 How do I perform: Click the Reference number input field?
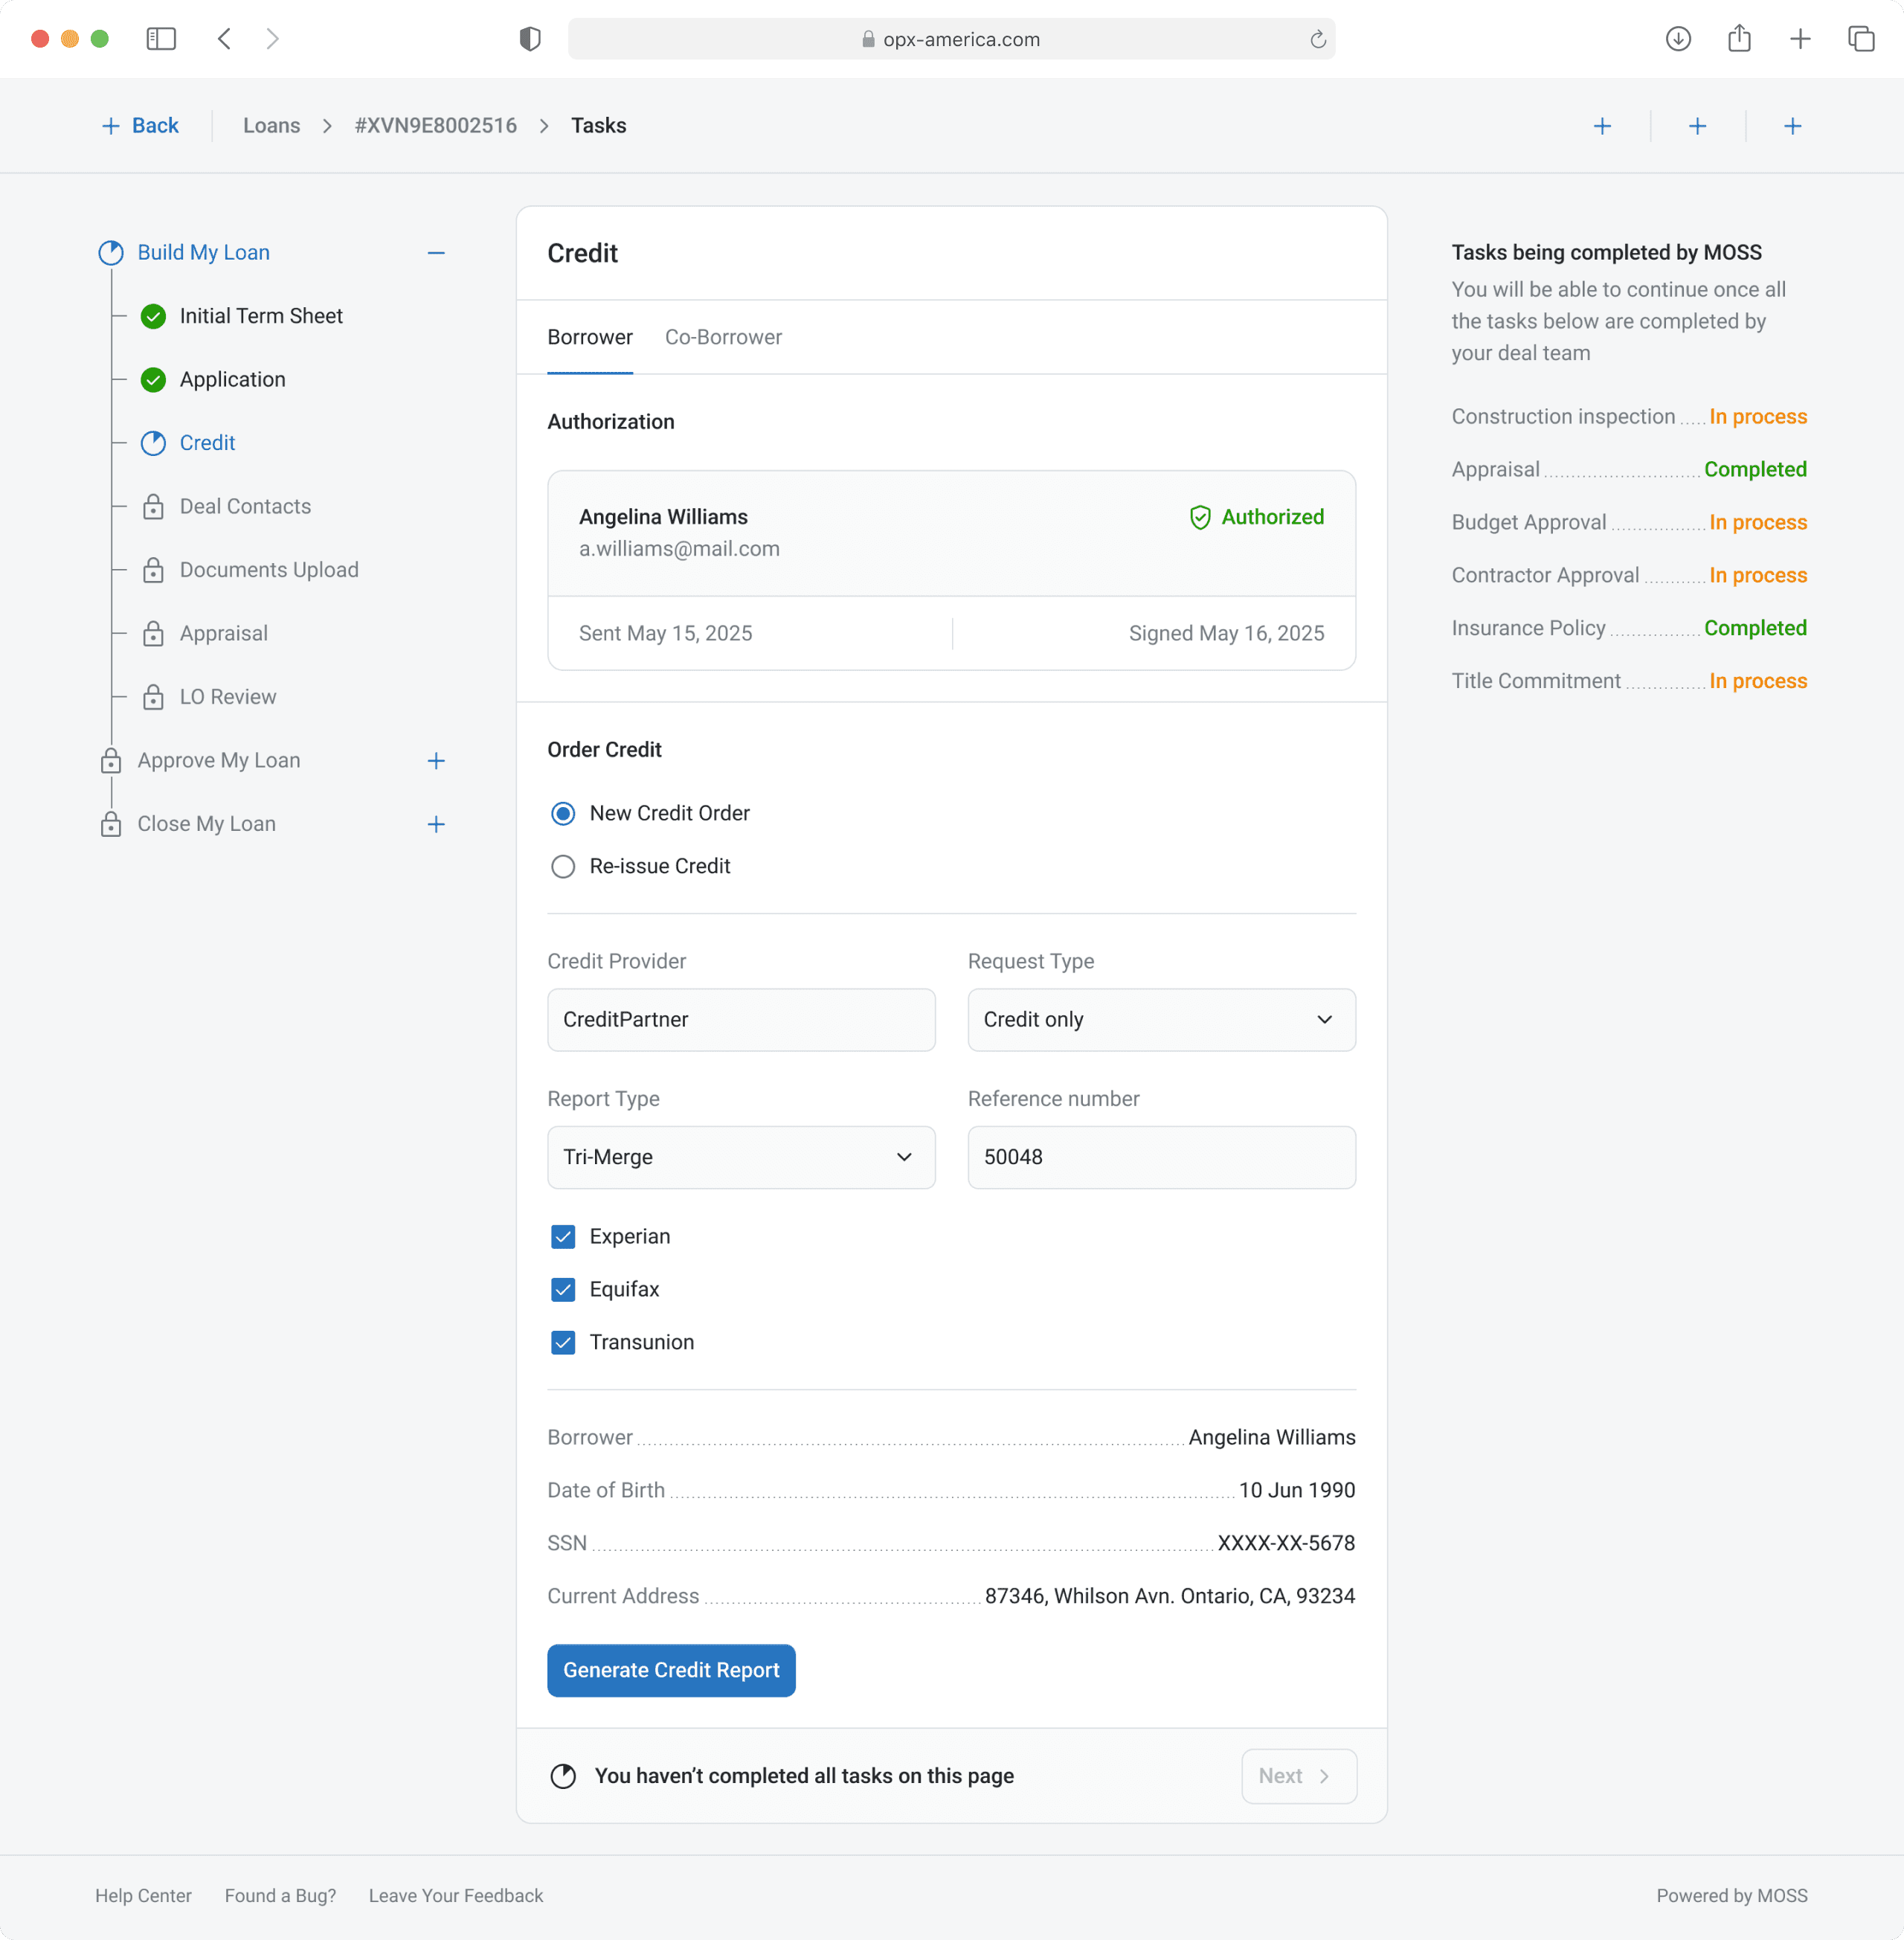click(x=1161, y=1158)
